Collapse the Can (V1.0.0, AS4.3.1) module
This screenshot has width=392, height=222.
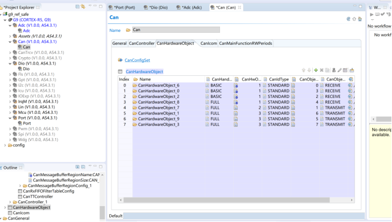pos(10,42)
